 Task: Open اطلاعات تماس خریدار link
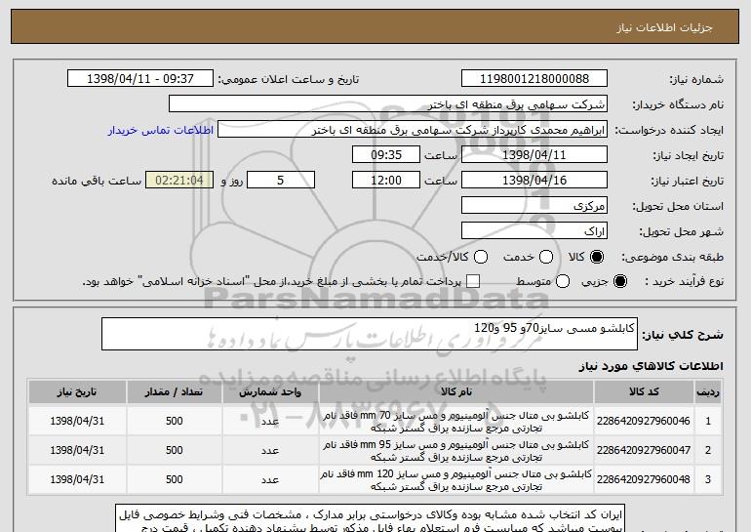tap(161, 131)
